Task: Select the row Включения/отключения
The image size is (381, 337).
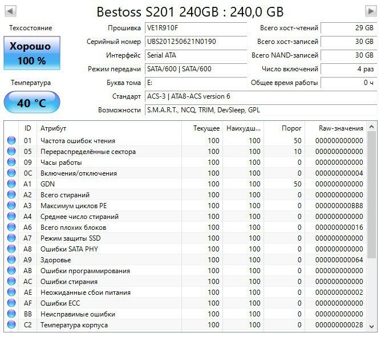Action: click(x=185, y=173)
